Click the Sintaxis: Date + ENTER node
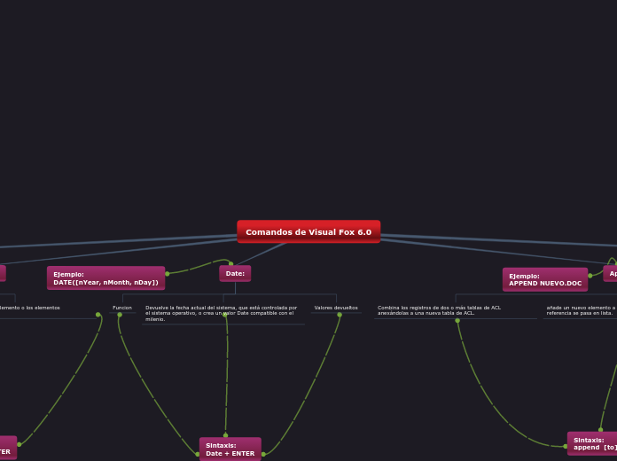The width and height of the screenshot is (617, 461). tap(230, 449)
